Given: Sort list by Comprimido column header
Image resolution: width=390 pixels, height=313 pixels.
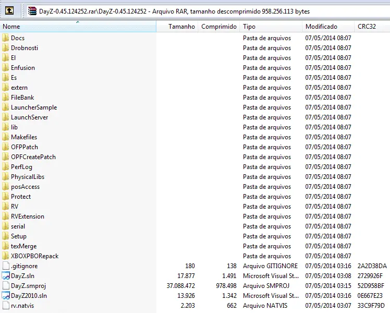Looking at the screenshot, I should (x=218, y=27).
